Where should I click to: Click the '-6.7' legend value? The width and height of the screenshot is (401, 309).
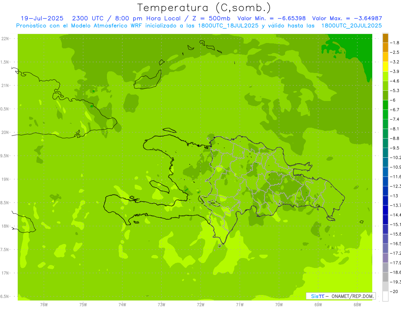tap(395, 110)
